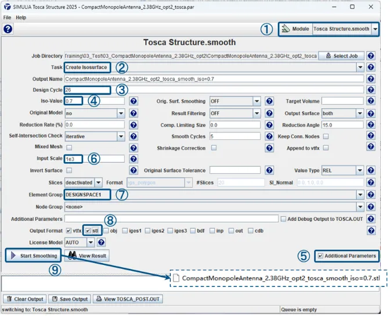Enable iges1 output format checkbox
390x316 pixels.
[125, 231]
